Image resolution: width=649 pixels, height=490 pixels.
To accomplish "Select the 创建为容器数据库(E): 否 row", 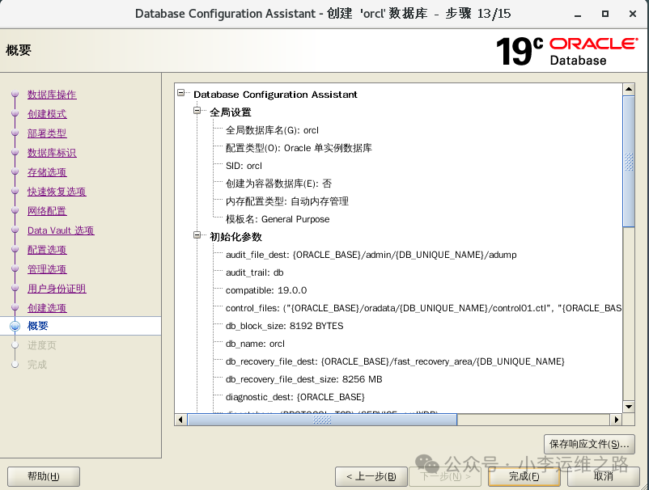I will click(x=278, y=184).
